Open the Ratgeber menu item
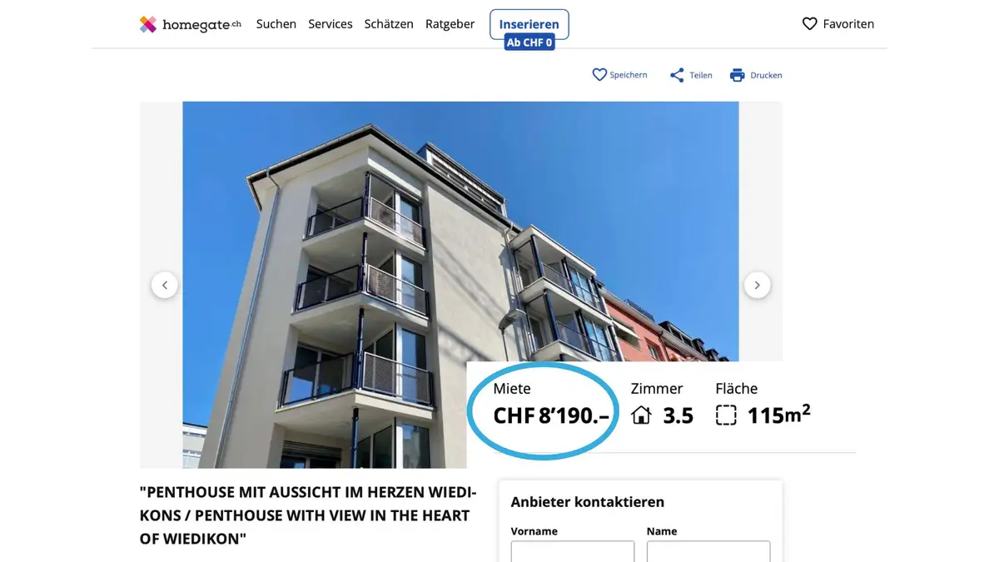This screenshot has width=999, height=562. (x=450, y=24)
